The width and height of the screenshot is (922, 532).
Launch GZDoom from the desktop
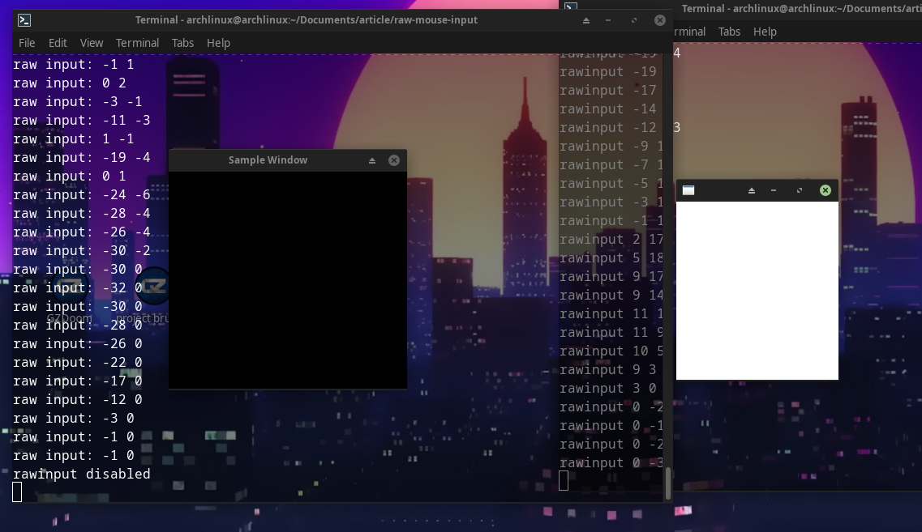click(69, 293)
